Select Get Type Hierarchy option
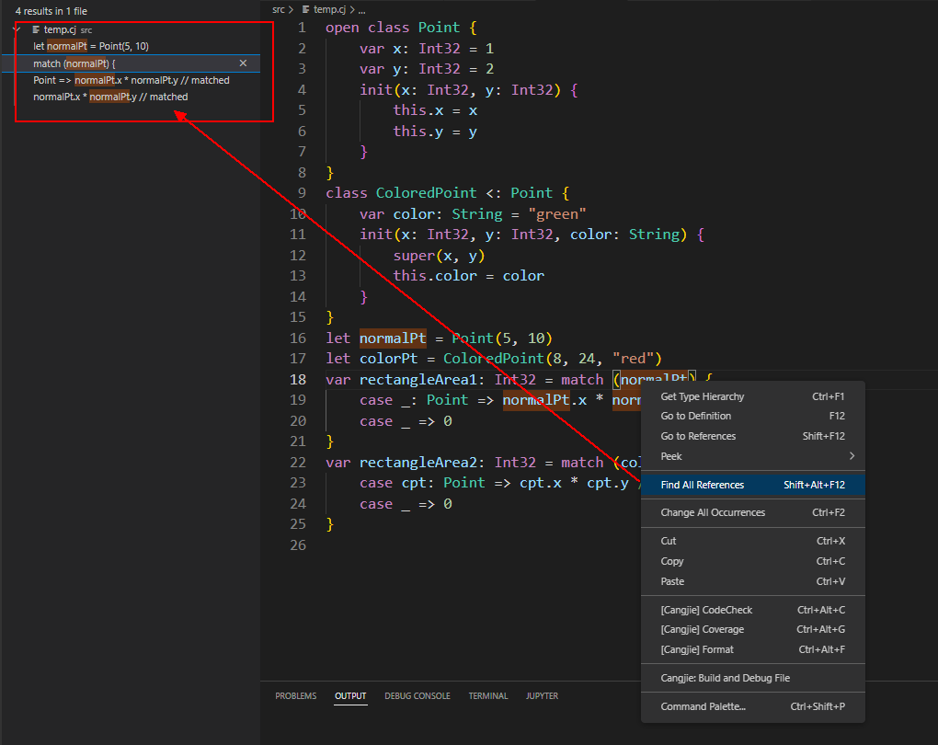This screenshot has height=745, width=938. point(703,396)
